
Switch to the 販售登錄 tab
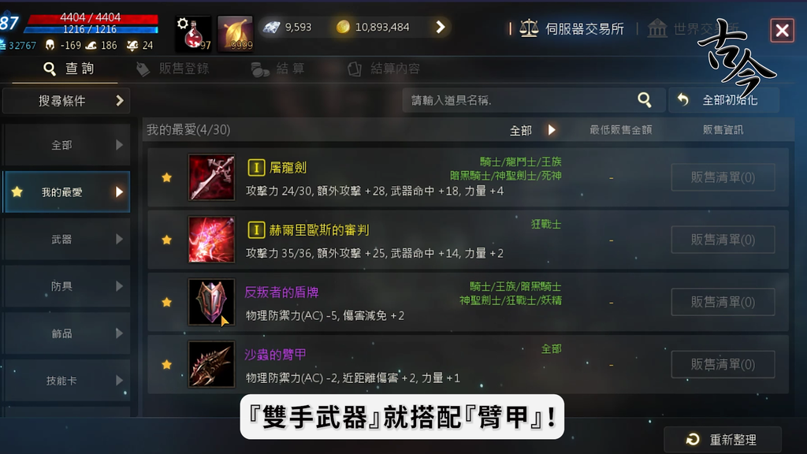click(173, 69)
